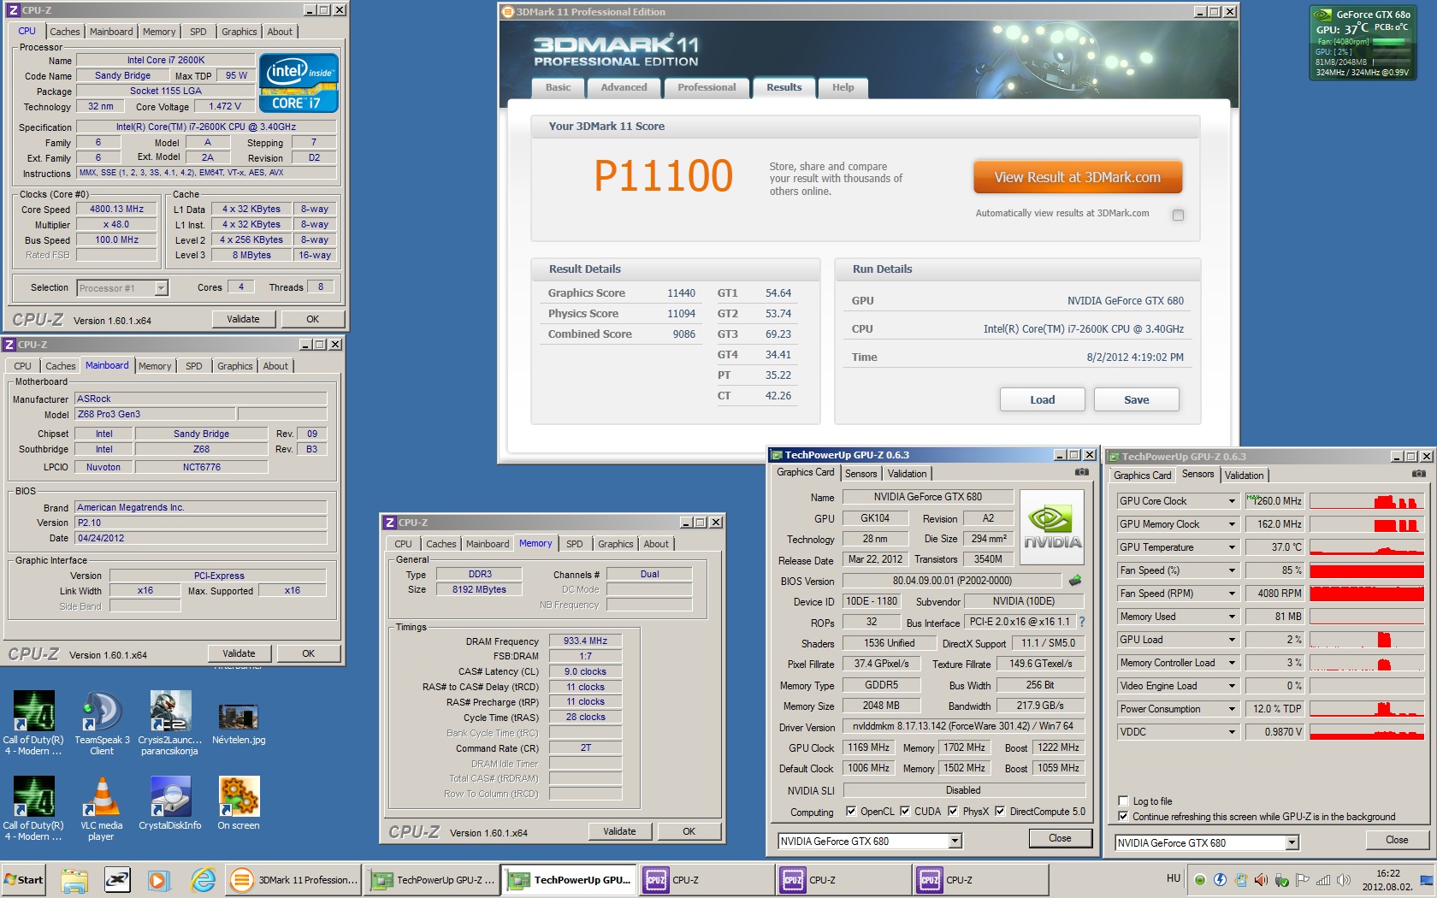Expand the GPU Temperature sensor dropdown
Screen dimensions: 1437x898
coord(1233,547)
